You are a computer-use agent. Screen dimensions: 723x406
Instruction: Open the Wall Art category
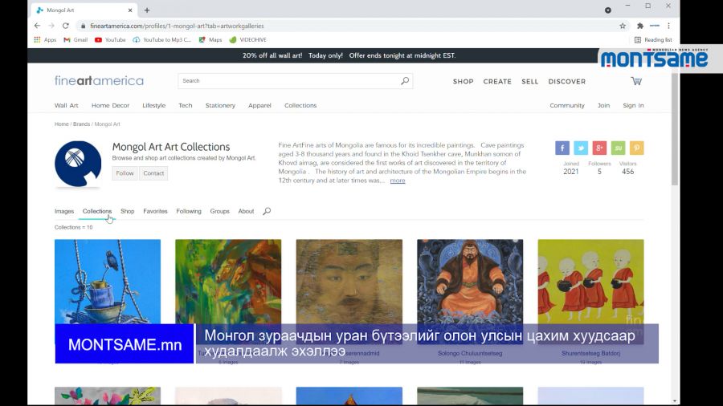click(x=67, y=105)
